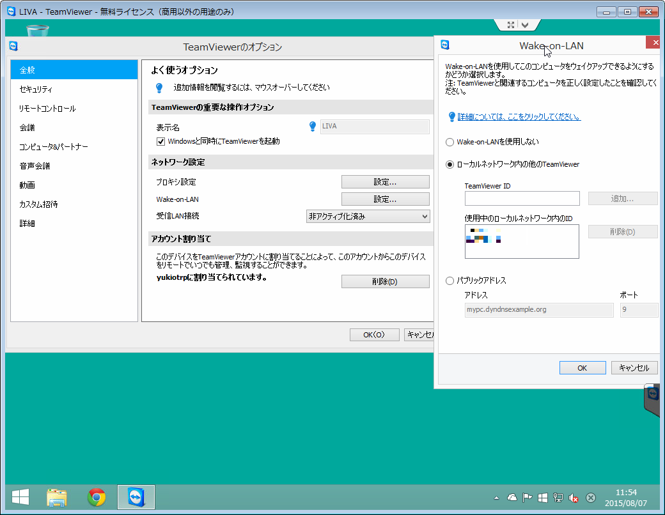The height and width of the screenshot is (515, 665).
Task: Click the OneDrive cloud tray icon
Action: [x=512, y=498]
